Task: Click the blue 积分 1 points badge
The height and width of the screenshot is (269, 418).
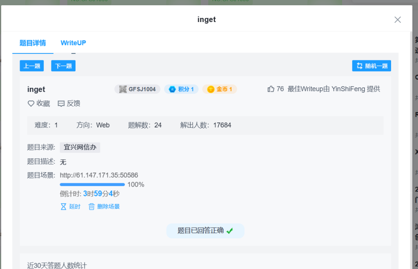Action: pos(181,89)
